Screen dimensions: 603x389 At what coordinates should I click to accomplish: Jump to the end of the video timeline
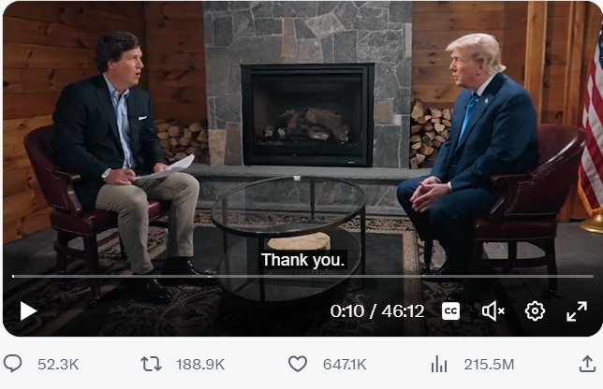click(590, 277)
